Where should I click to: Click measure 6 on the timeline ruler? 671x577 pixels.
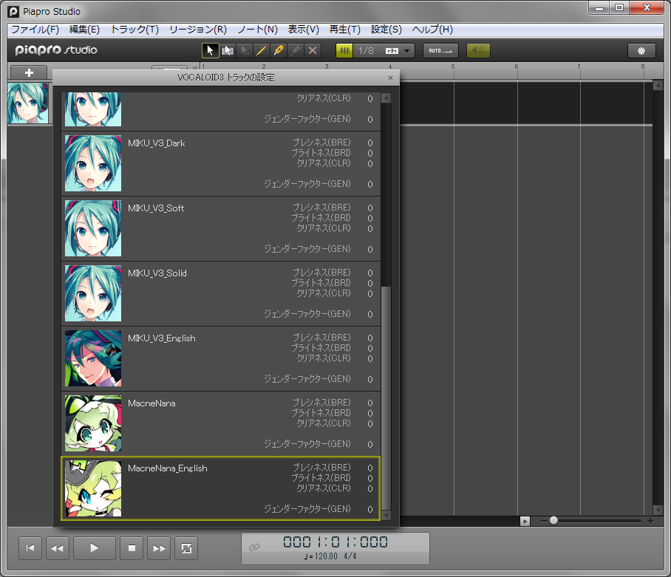pos(516,66)
